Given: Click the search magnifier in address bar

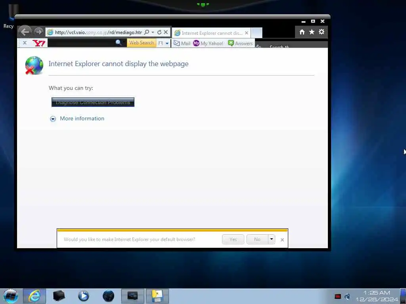Looking at the screenshot, I should (147, 32).
